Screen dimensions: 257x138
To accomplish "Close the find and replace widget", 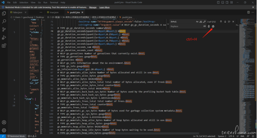I will tap(233, 22).
